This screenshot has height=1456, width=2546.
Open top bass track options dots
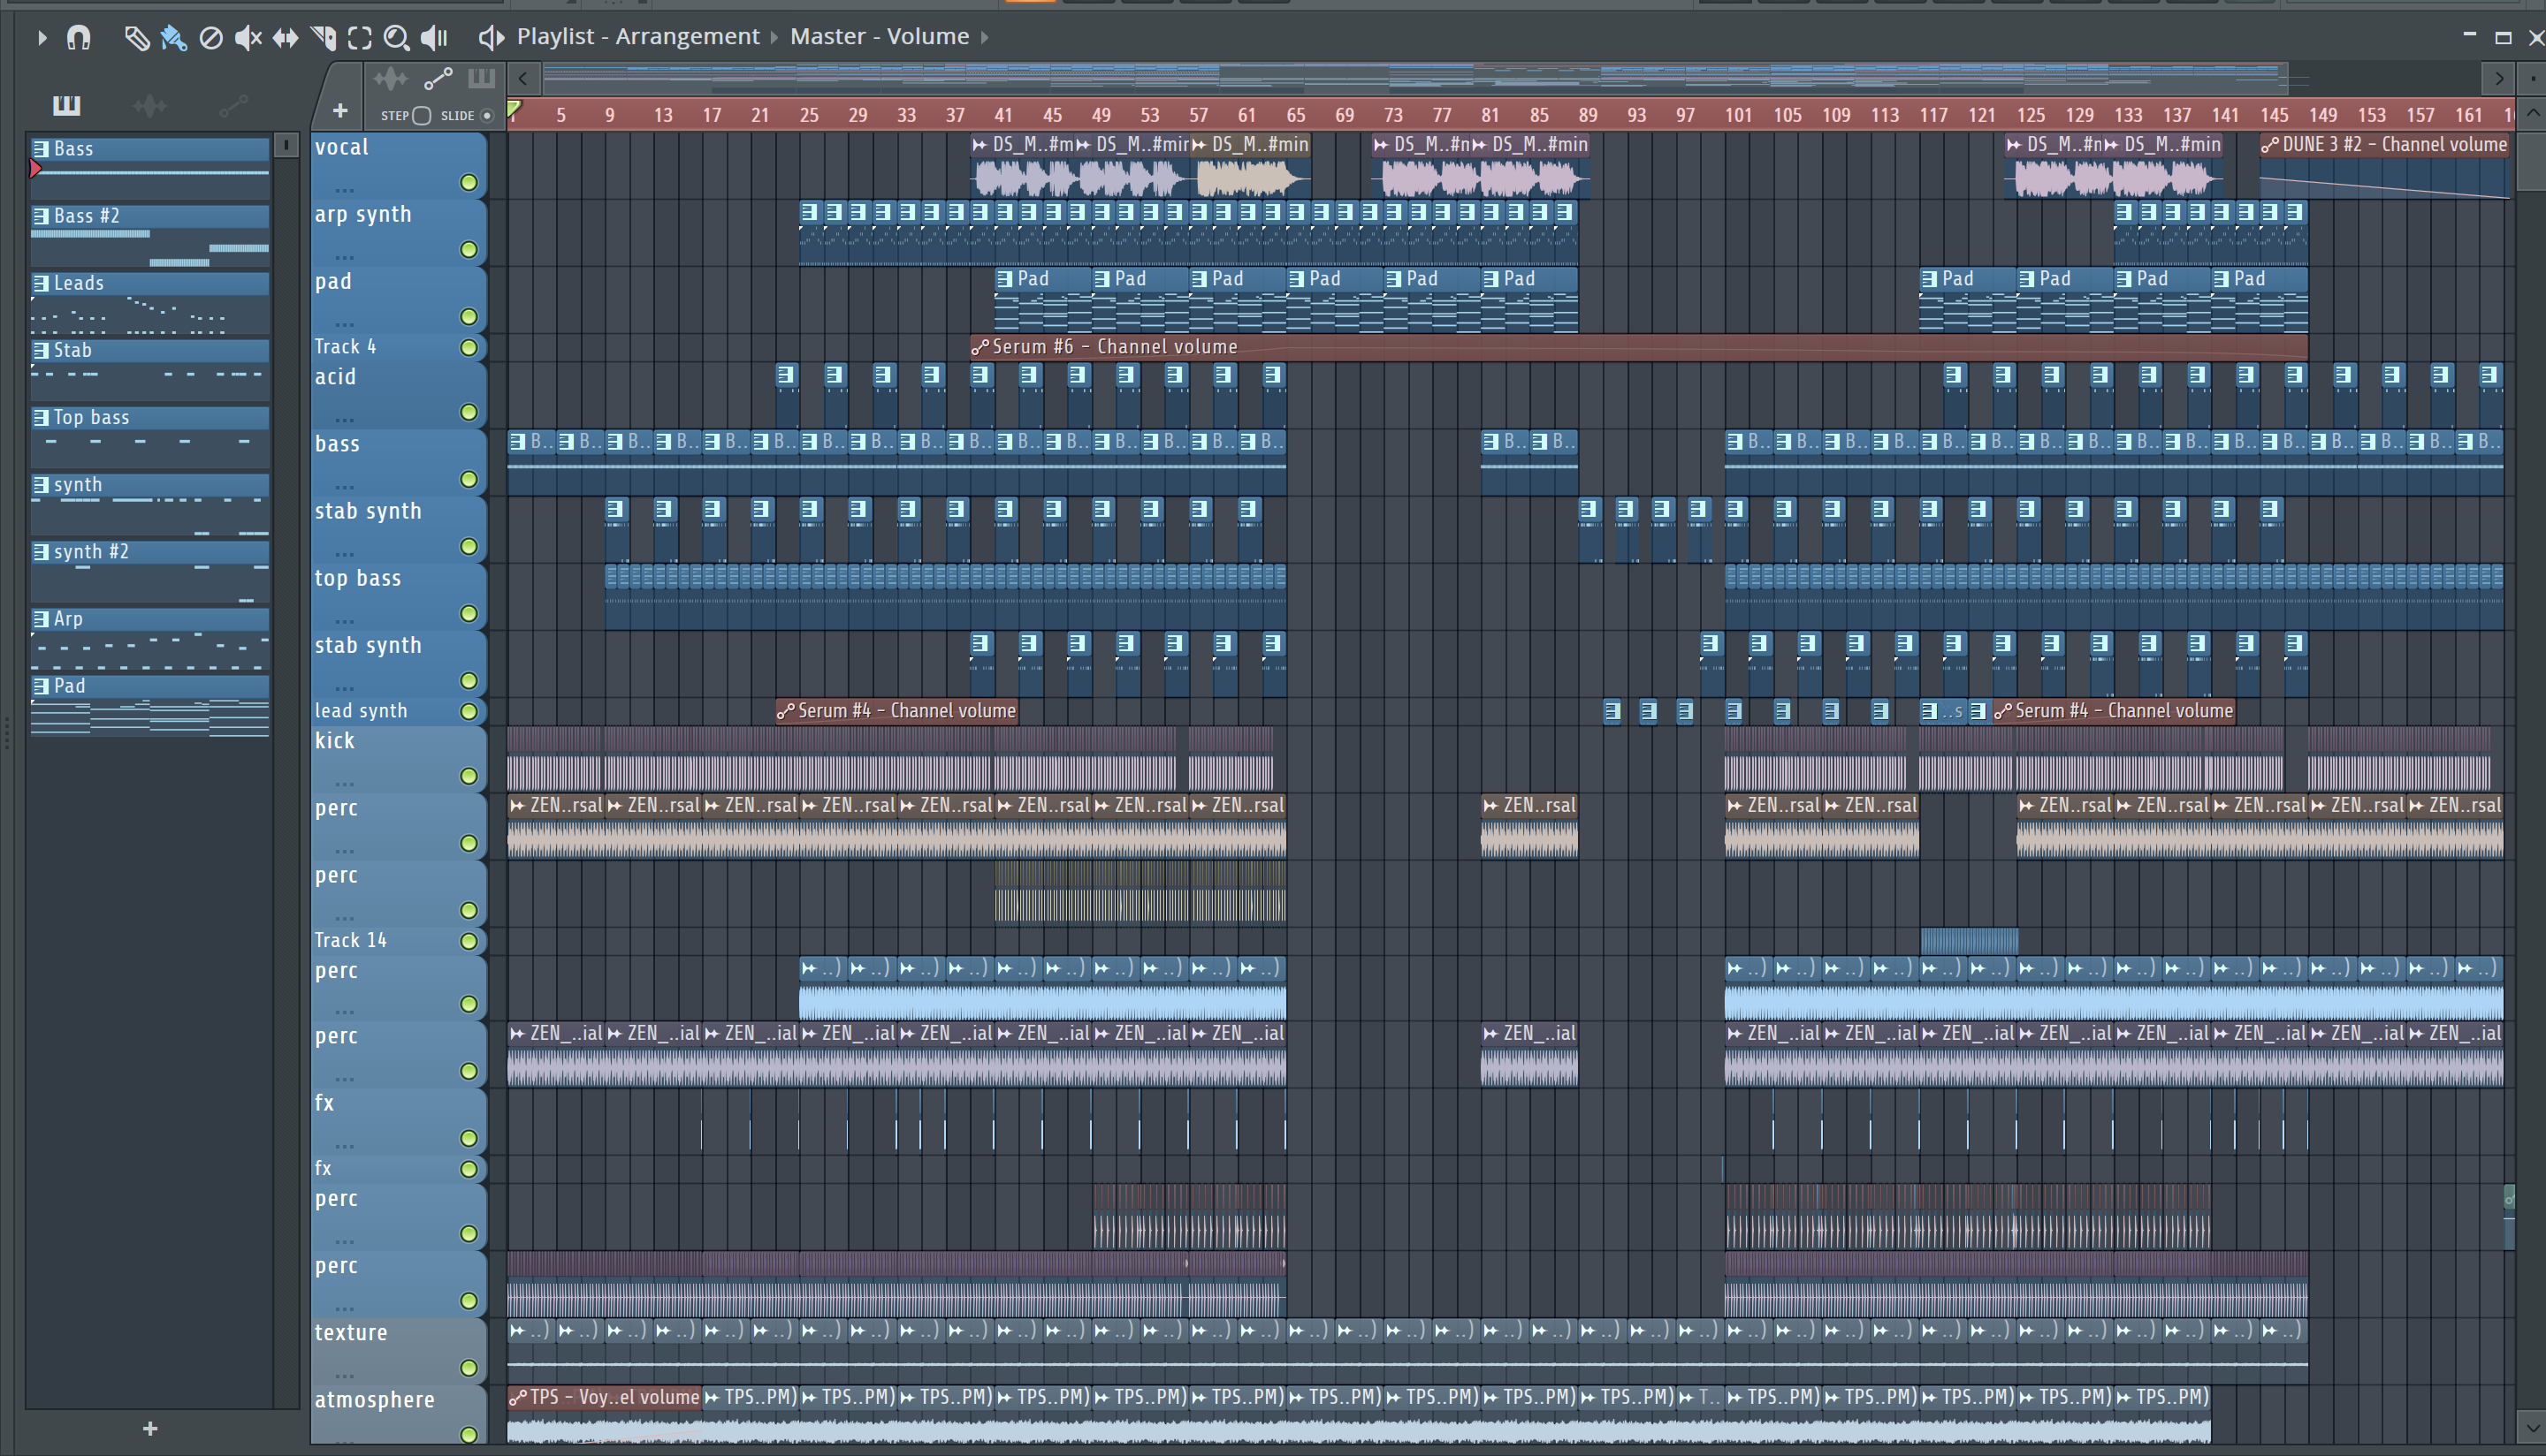click(344, 620)
